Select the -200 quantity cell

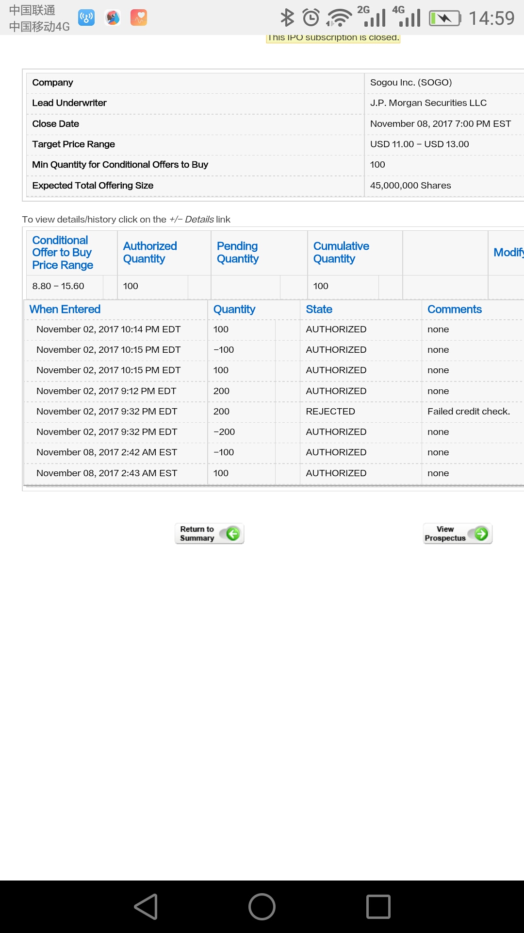(x=224, y=432)
